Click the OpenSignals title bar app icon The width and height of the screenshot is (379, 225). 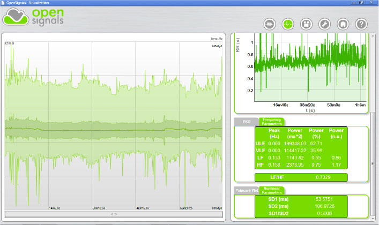[4, 3]
